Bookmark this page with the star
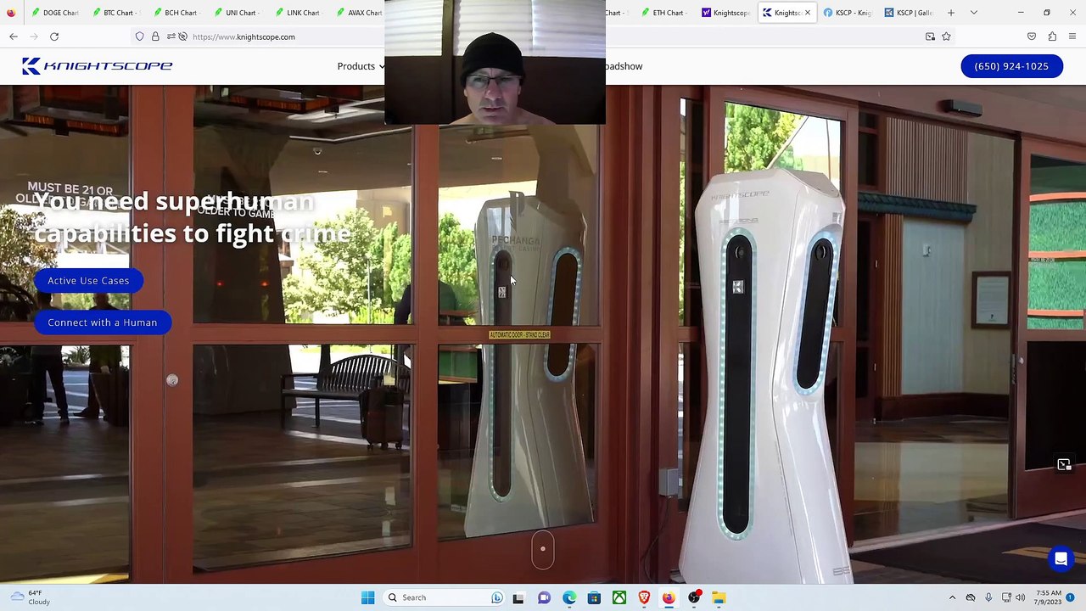This screenshot has height=611, width=1086. coord(946,36)
